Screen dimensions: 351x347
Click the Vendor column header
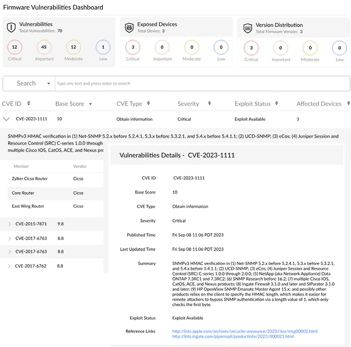click(80, 166)
